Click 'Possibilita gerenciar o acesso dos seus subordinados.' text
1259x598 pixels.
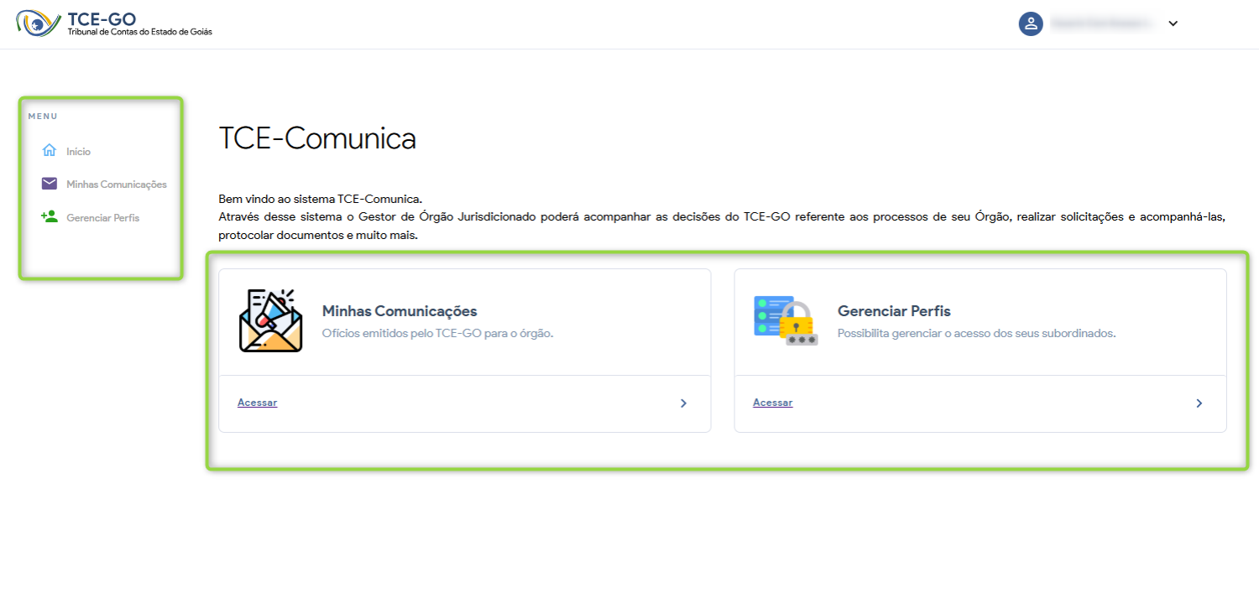[976, 333]
